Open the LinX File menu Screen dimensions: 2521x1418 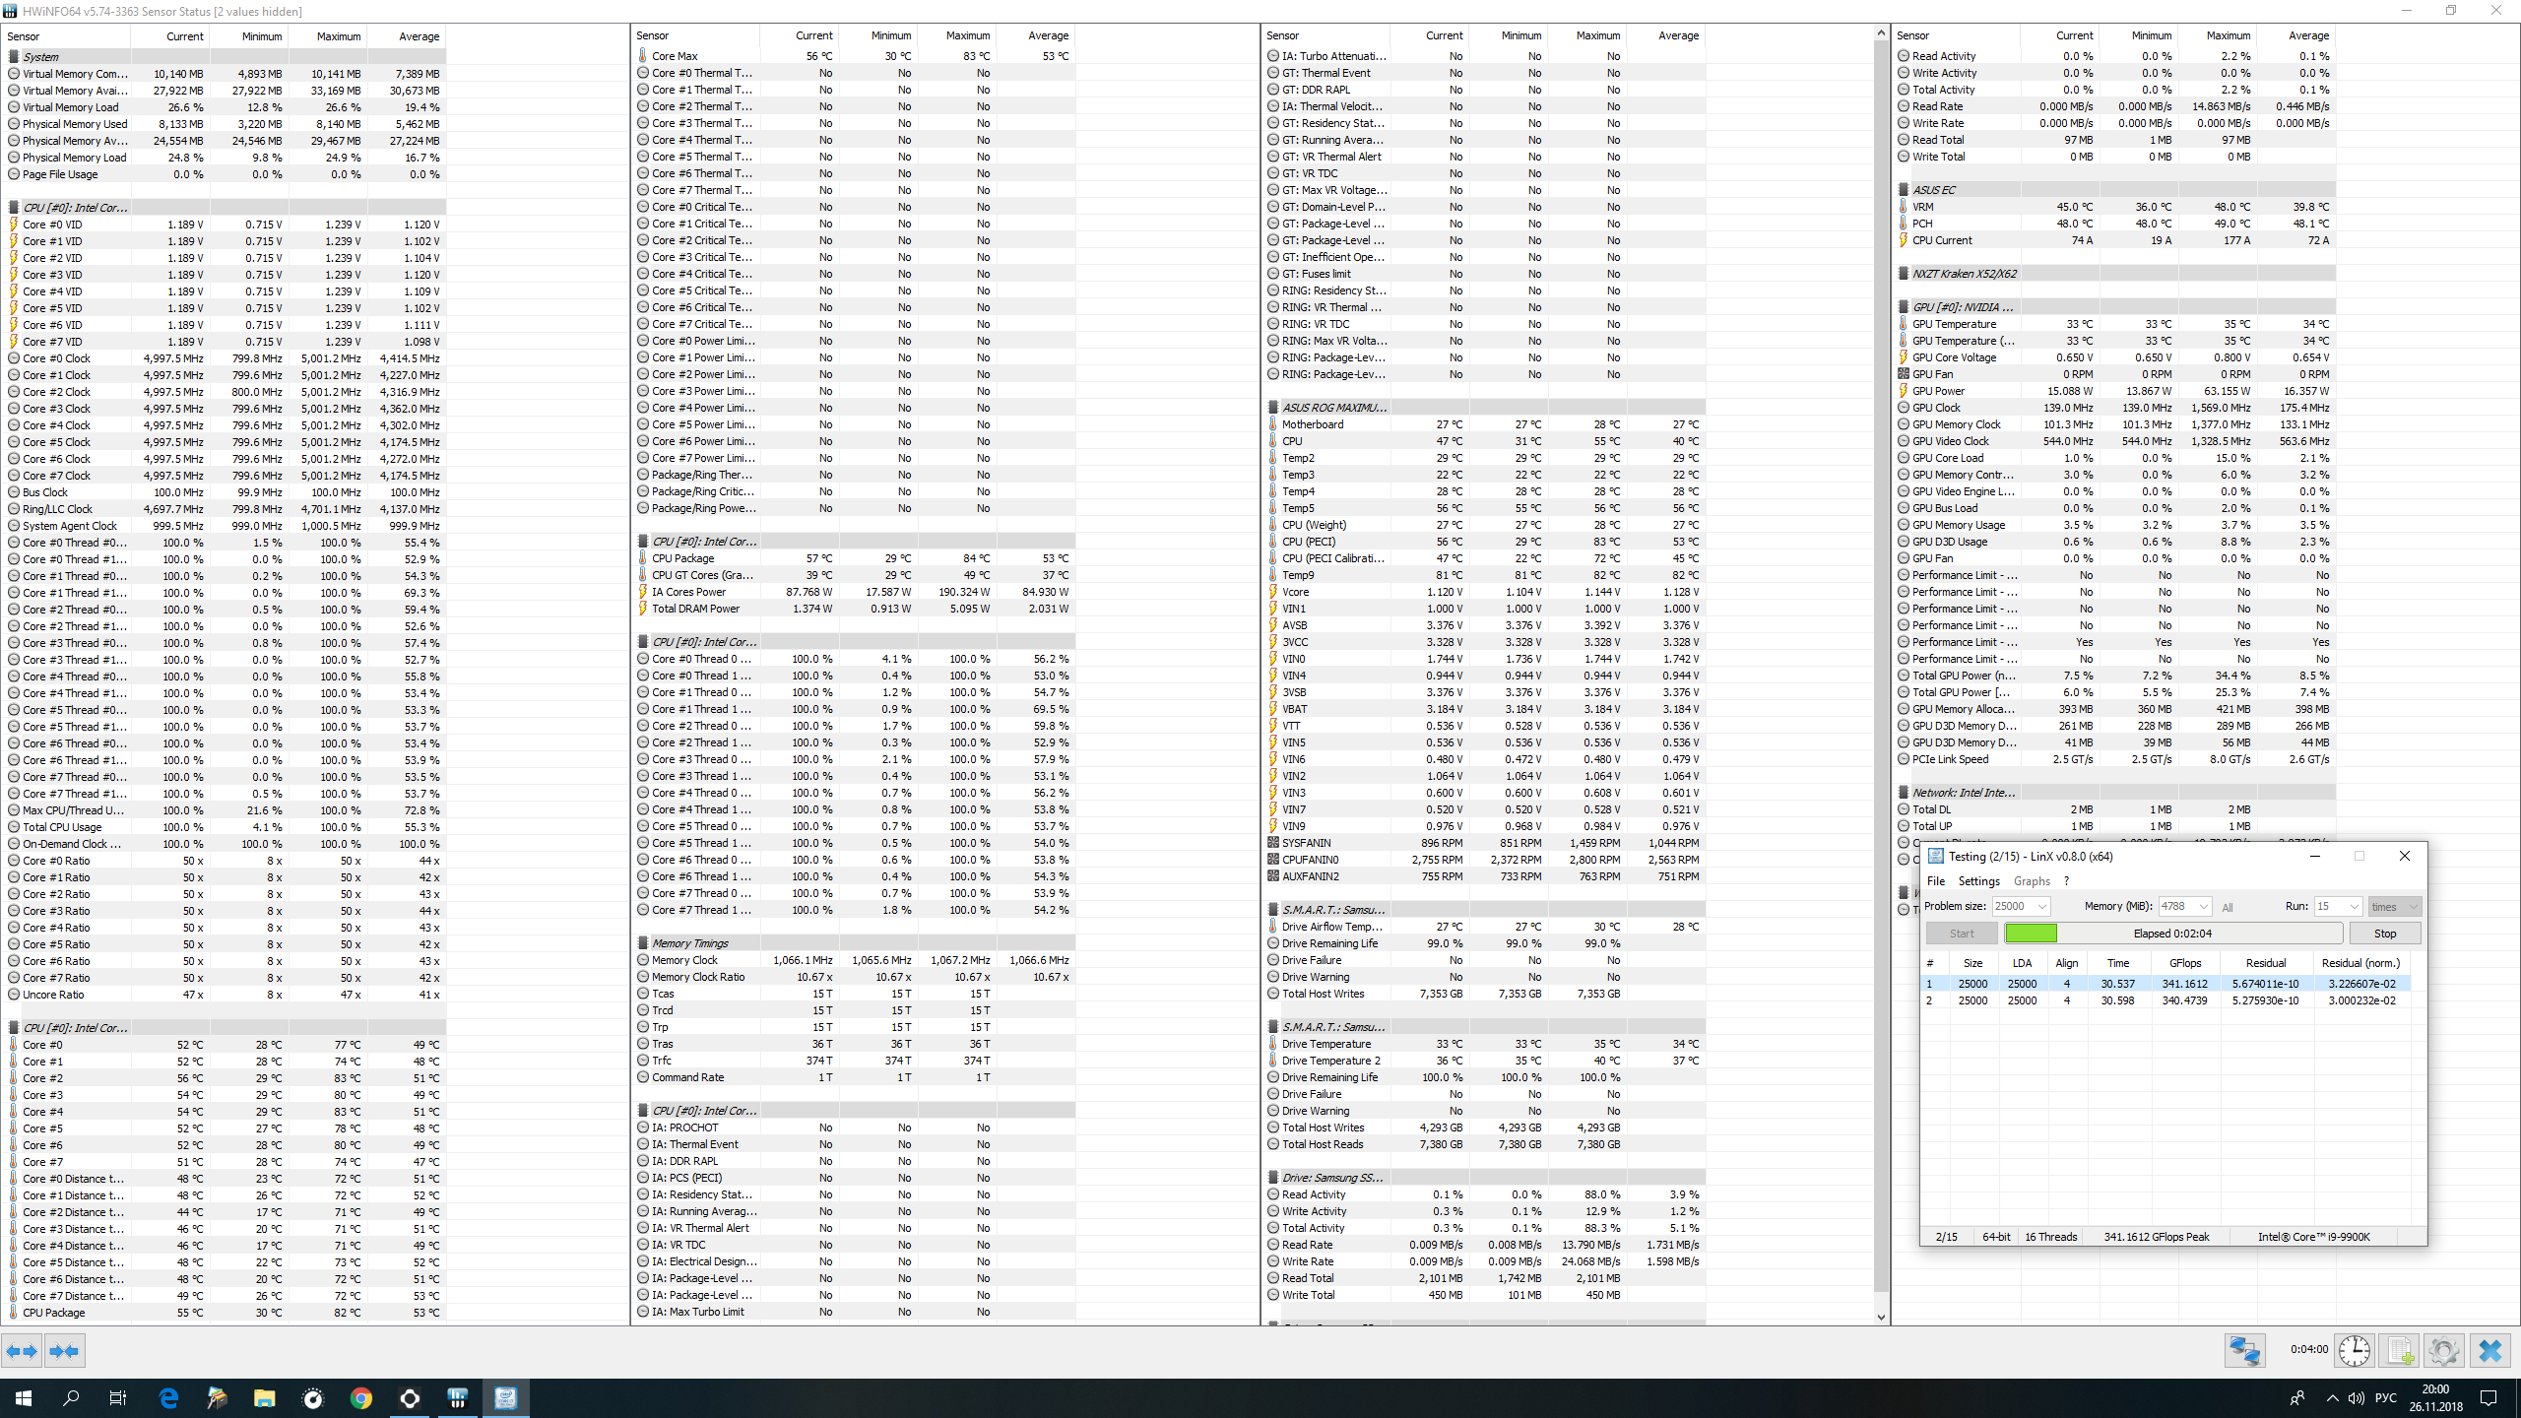click(x=1935, y=881)
